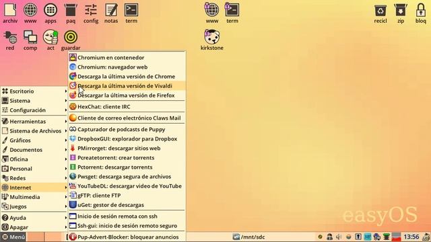Open the Ayuda menu entry
431x242 pixels.
coord(34,218)
